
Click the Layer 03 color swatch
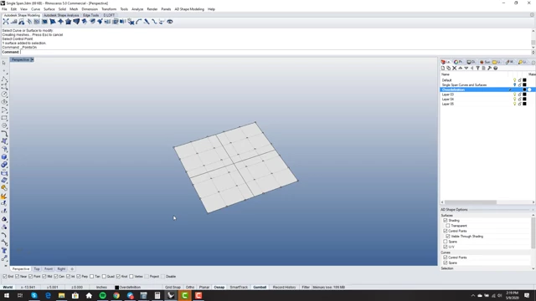pos(524,94)
